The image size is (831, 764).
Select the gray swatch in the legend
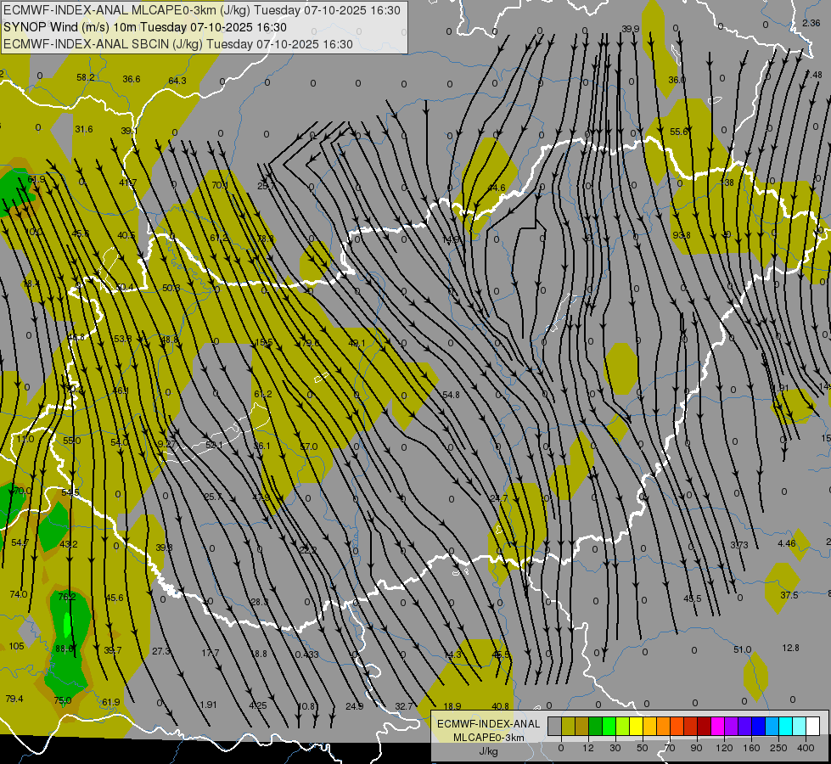pyautogui.click(x=554, y=726)
